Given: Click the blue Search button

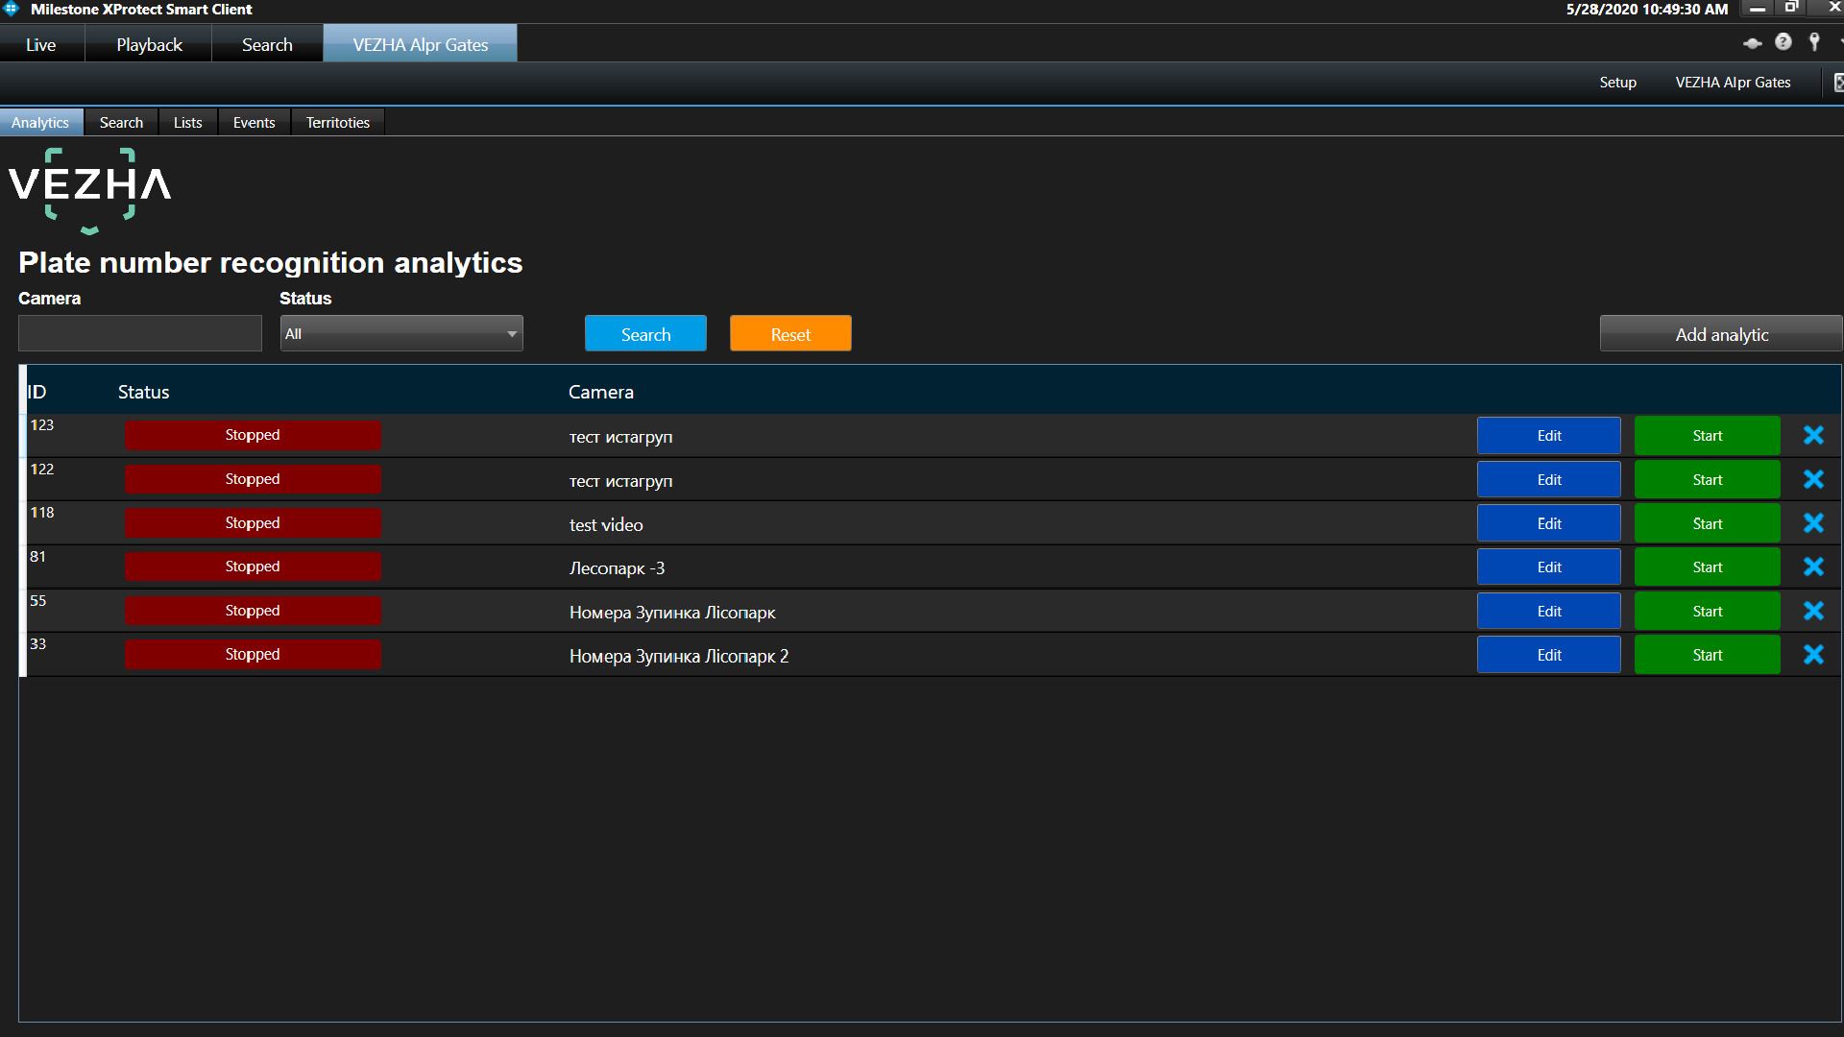Looking at the screenshot, I should [x=645, y=333].
